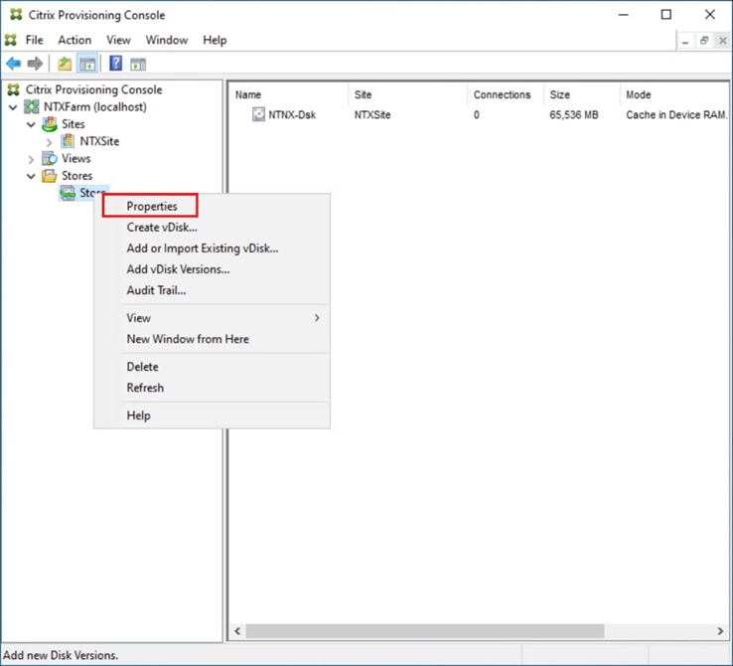This screenshot has width=733, height=666.
Task: Choose Refresh in the context menu
Action: click(x=145, y=388)
